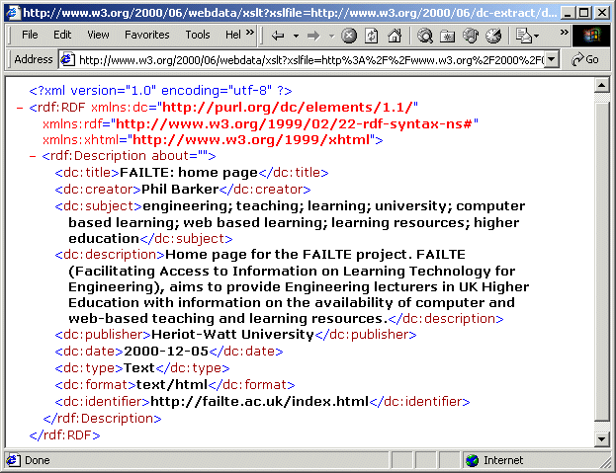Screen dimensions: 616x473
Task: Refresh the page with the Refresh icon
Action: [x=371, y=36]
